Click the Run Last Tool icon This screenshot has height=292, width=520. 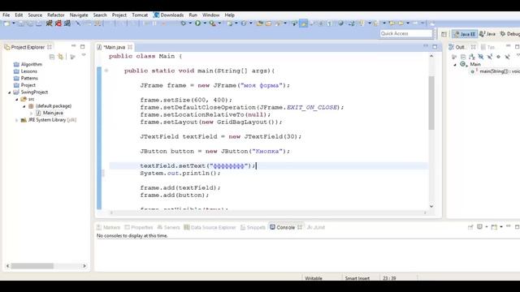point(212,24)
